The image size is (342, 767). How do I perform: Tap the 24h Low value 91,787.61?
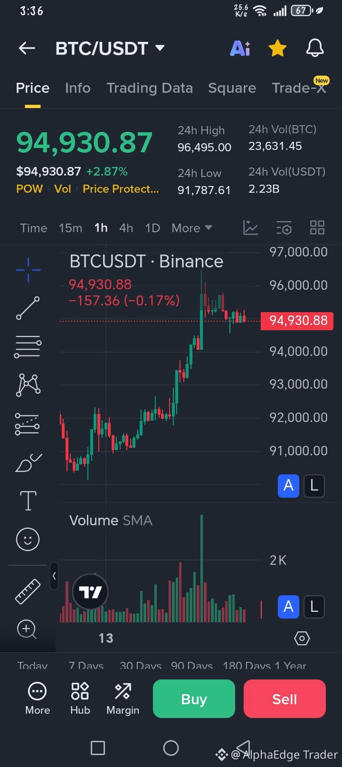coord(204,190)
